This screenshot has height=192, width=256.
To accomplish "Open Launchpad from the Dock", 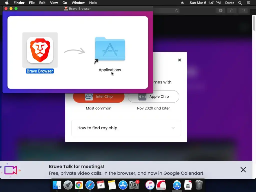I will (68, 185).
